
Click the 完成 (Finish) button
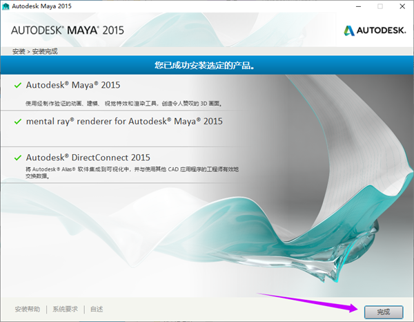tap(383, 311)
